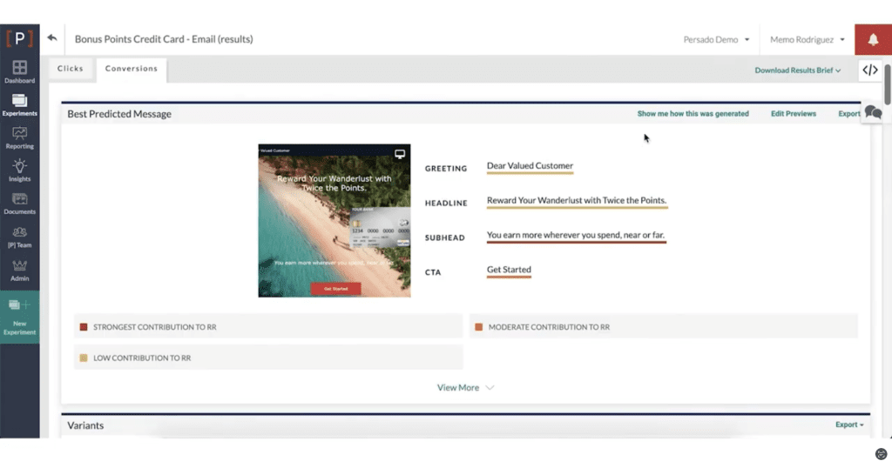Screen dimensions: 892x461
Task: Click 'Dear Valued Customer' greeting text
Action: [530, 166]
